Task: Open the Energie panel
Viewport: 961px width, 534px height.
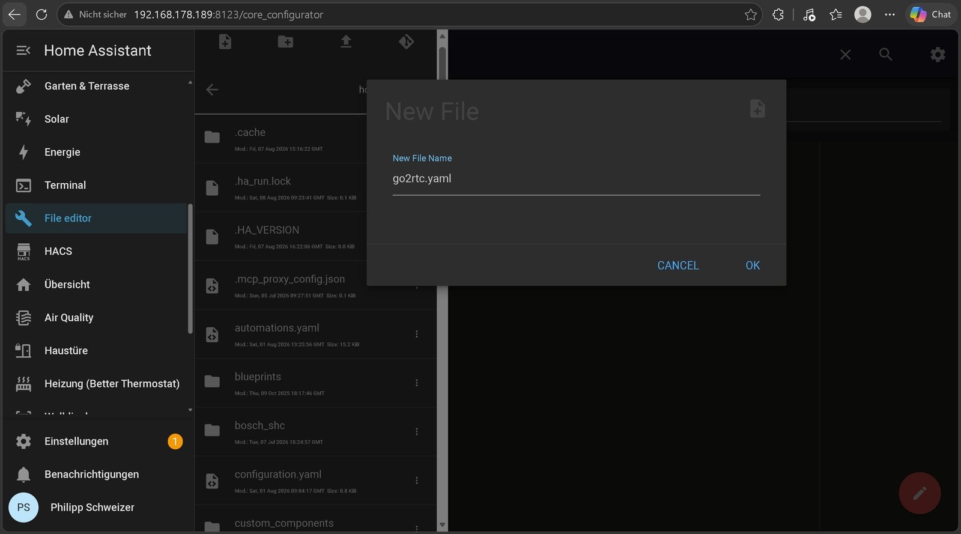Action: coord(96,152)
